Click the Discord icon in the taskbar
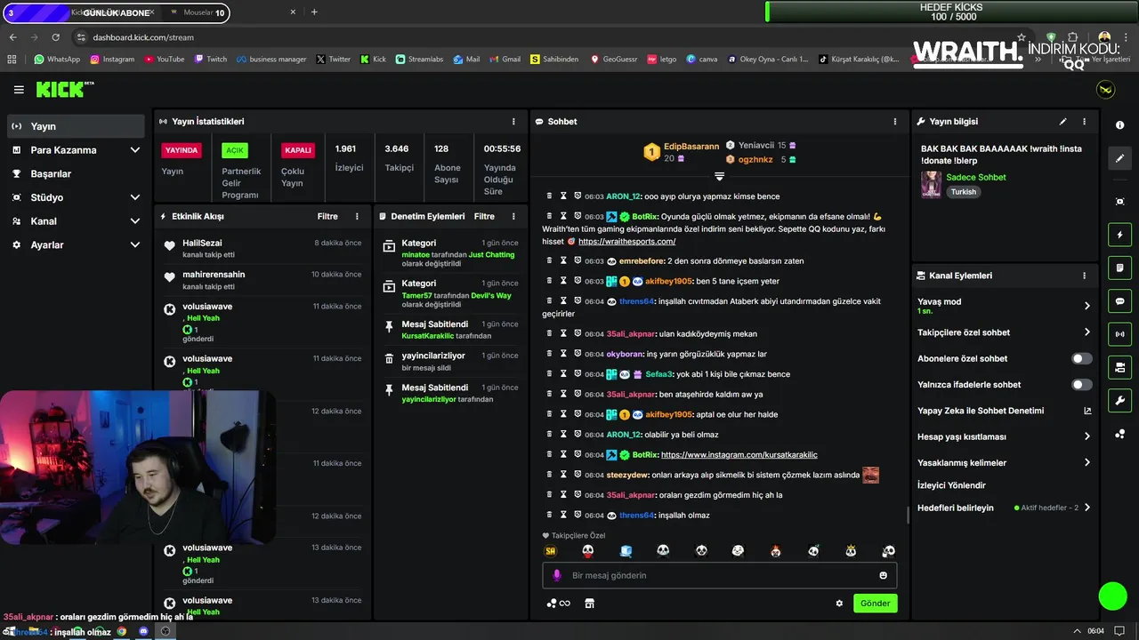The image size is (1139, 640). pos(143,631)
